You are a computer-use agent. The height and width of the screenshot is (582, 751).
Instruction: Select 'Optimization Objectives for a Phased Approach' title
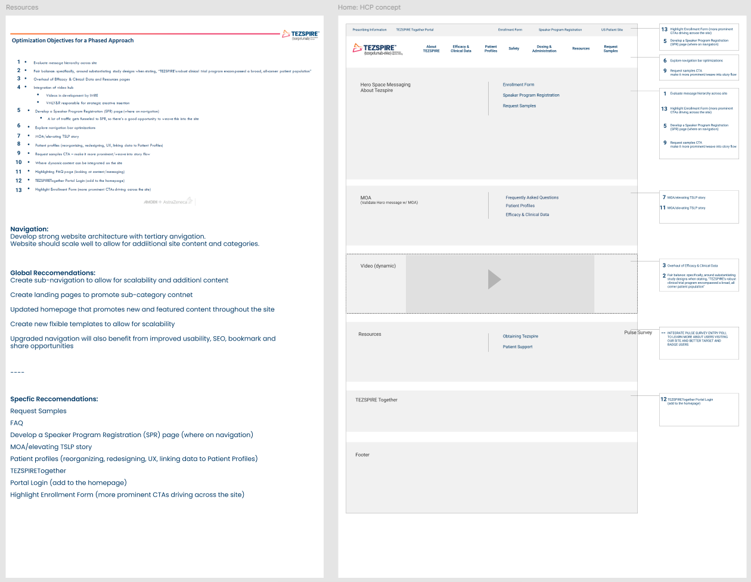(x=73, y=41)
